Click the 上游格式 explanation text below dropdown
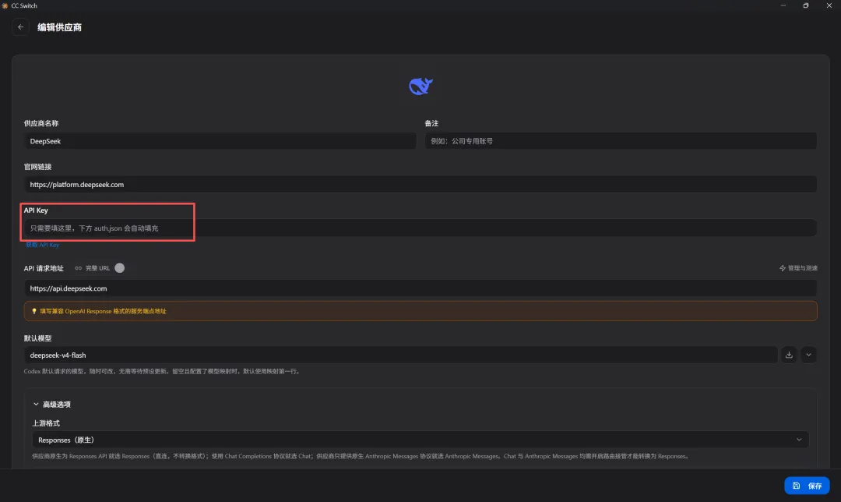The image size is (841, 502). [x=361, y=456]
